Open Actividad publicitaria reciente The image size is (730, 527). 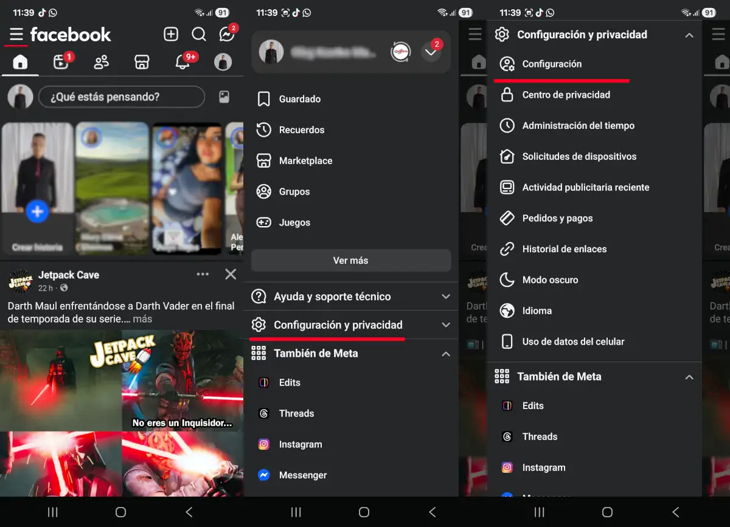pyautogui.click(x=594, y=187)
